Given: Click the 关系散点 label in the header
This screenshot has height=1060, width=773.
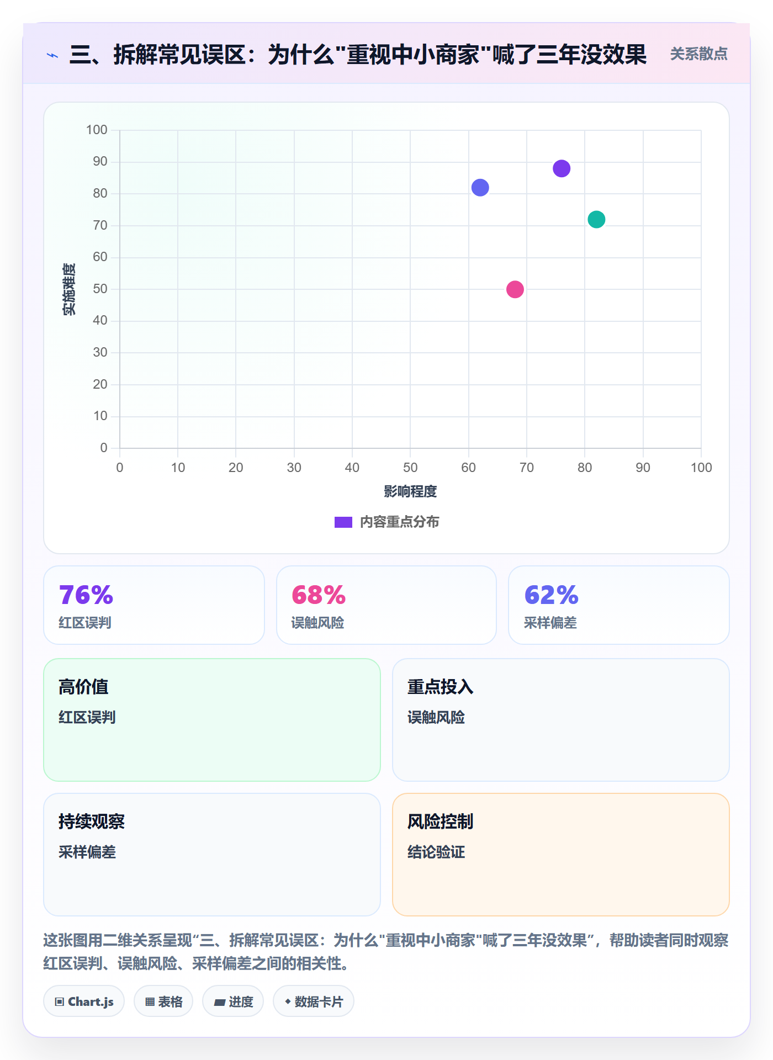Looking at the screenshot, I should [698, 54].
